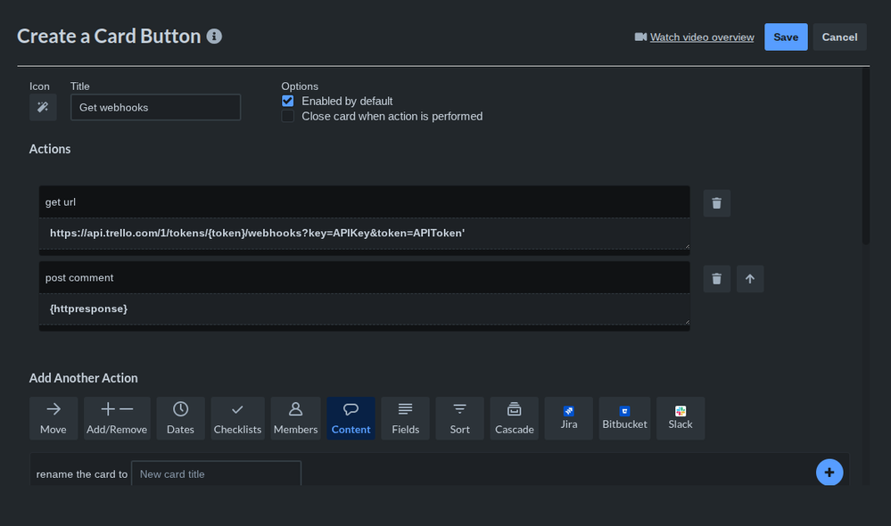
Task: Open the 'get url' action dropdown
Action: 363,201
